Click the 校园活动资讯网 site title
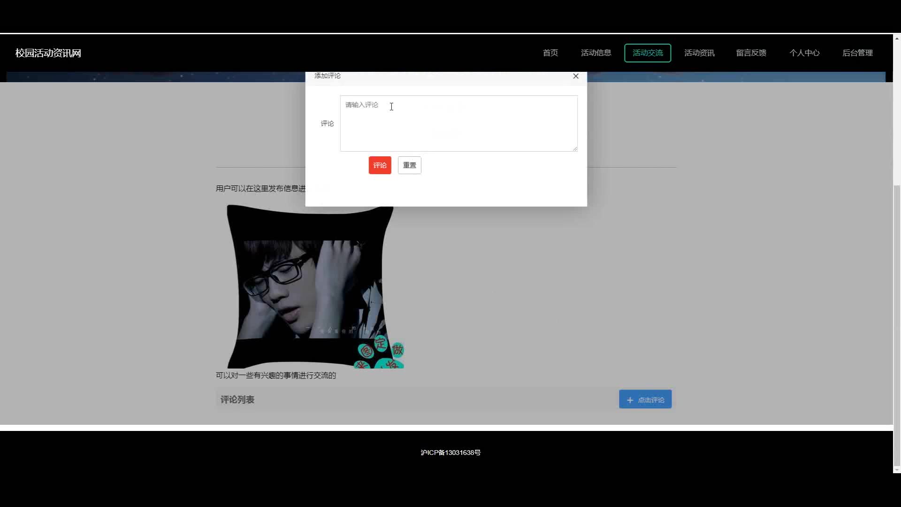 click(x=48, y=53)
